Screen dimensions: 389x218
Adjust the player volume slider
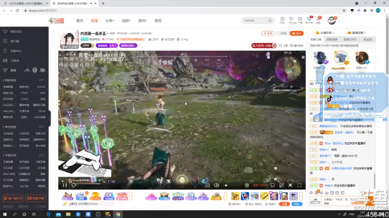point(232,185)
